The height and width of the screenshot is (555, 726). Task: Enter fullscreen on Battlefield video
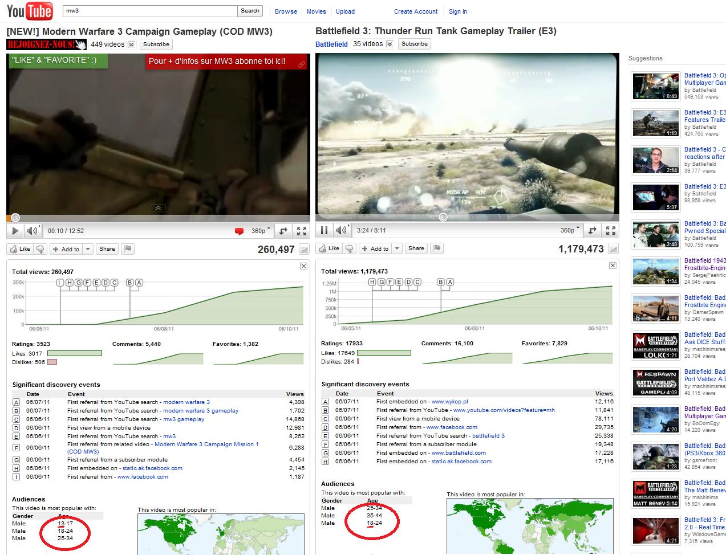coord(611,230)
